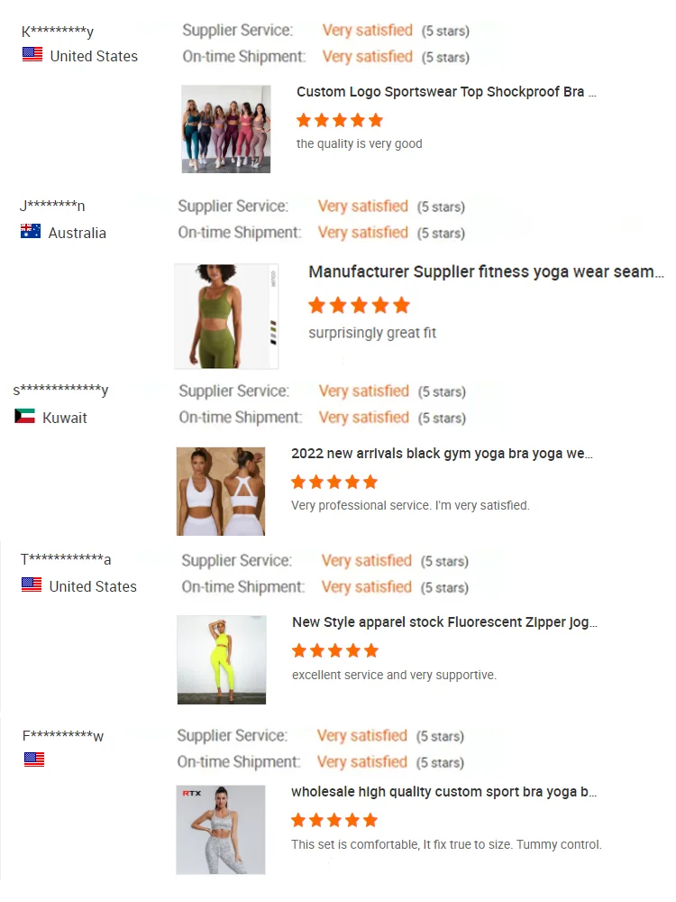The image size is (676, 902).
Task: Click the stars above 'surprisingly great fit'
Action: click(359, 306)
